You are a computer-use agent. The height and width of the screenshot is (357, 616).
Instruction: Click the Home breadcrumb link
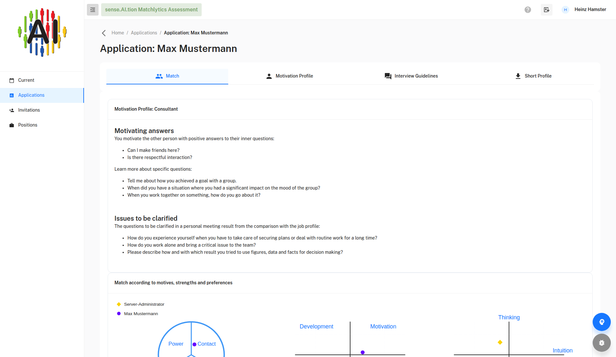[x=118, y=33]
